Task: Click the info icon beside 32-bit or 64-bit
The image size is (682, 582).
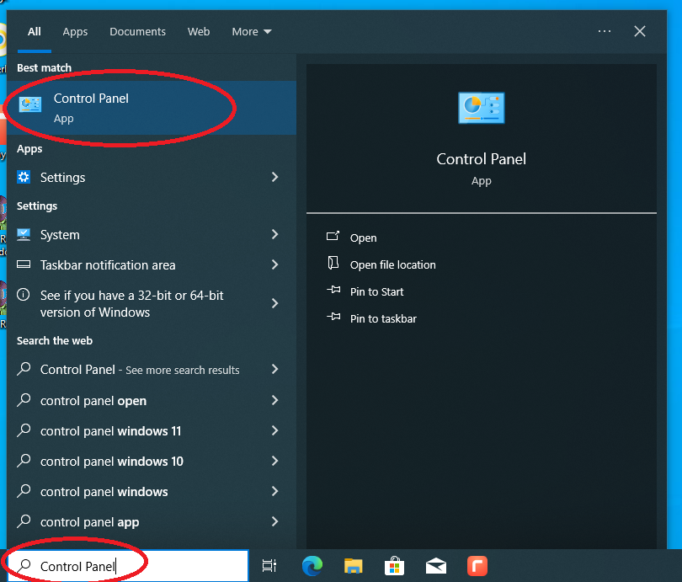Action: click(24, 295)
